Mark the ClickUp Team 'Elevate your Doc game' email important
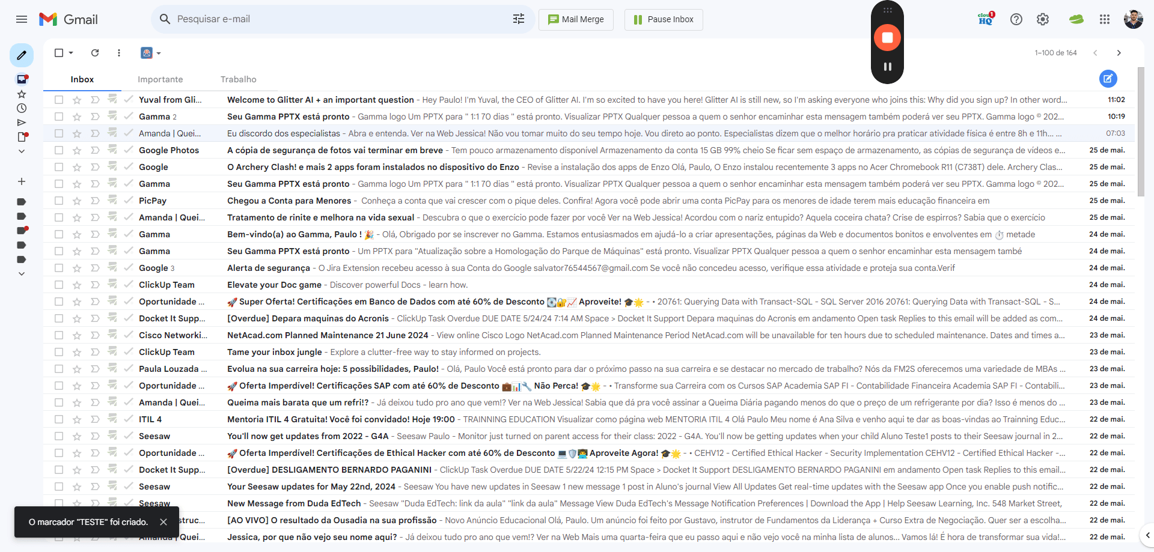This screenshot has height=552, width=1154. (95, 285)
